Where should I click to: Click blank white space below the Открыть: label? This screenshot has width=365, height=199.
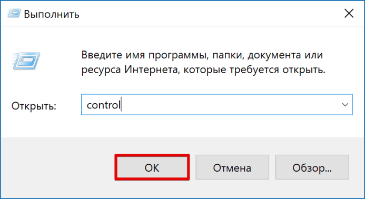point(34,125)
